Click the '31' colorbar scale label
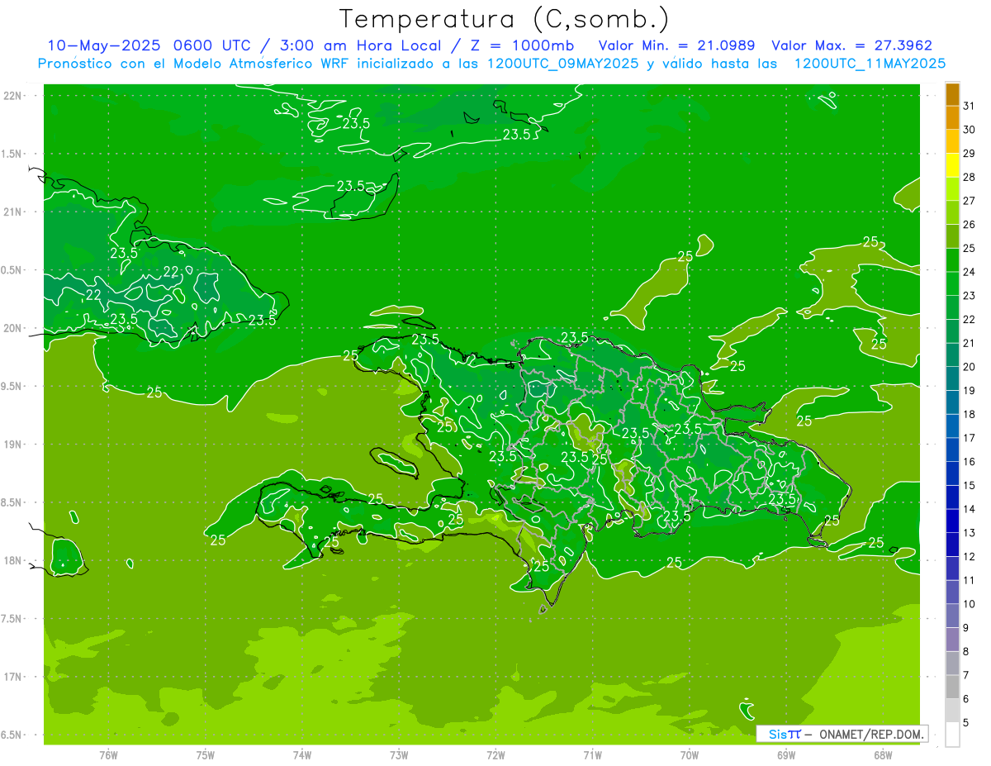991x766 pixels. pyautogui.click(x=970, y=106)
